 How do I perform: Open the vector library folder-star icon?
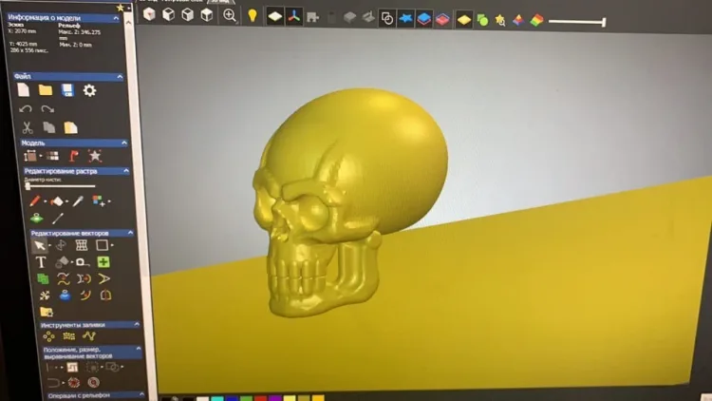click(x=47, y=312)
